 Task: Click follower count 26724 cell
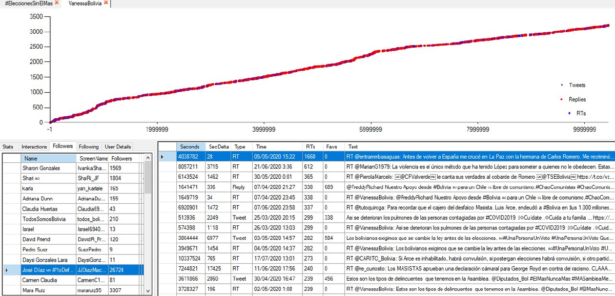tap(123, 269)
